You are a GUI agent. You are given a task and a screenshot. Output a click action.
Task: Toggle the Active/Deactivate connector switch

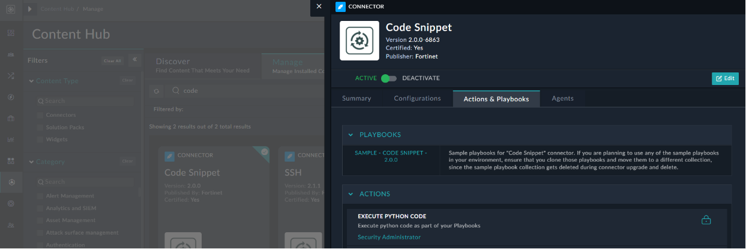pyautogui.click(x=389, y=78)
